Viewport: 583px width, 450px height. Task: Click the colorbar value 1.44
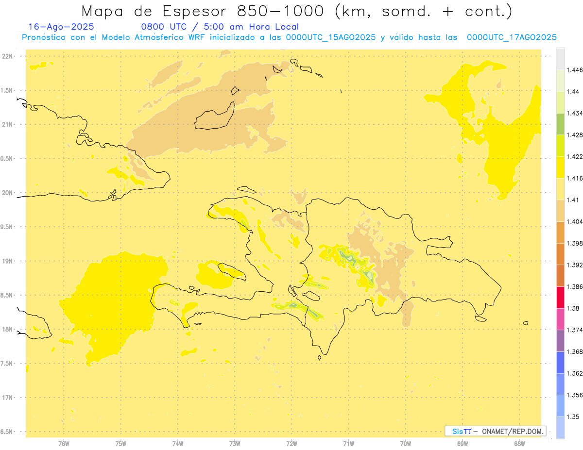[573, 92]
